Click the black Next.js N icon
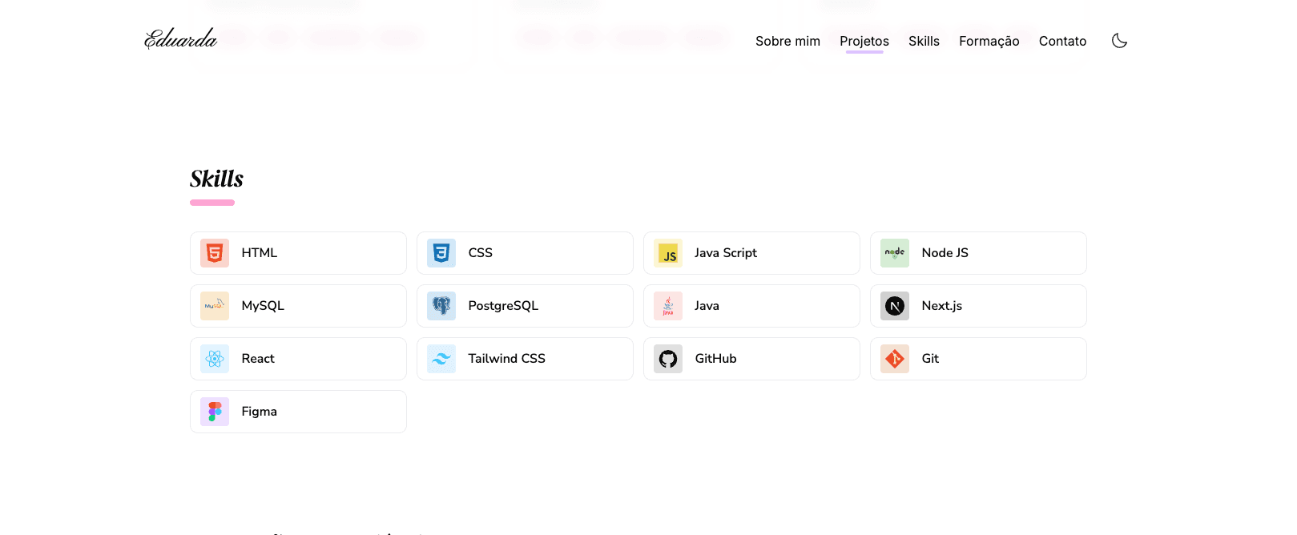This screenshot has height=535, width=1297. pos(895,306)
